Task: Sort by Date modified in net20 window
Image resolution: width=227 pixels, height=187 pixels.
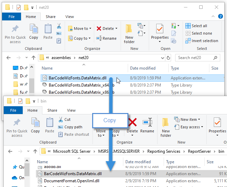Action: 143,68
